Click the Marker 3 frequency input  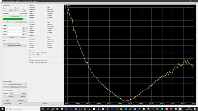(15, 34)
